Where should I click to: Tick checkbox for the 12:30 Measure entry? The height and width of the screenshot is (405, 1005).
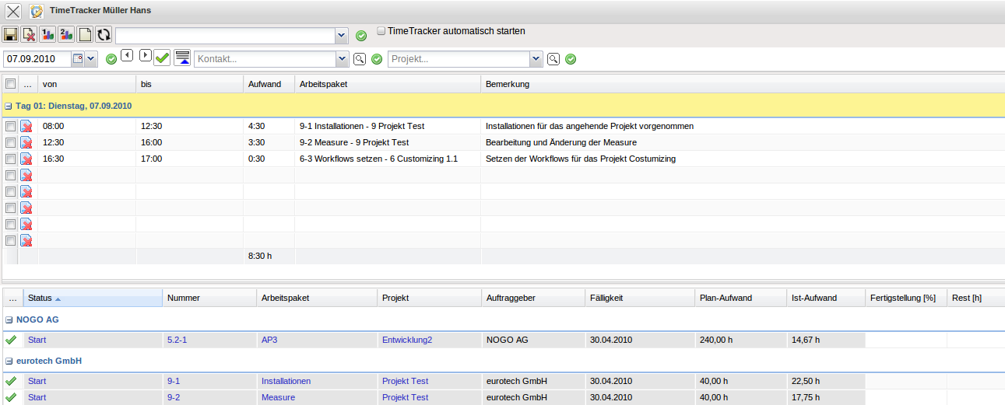[x=10, y=142]
